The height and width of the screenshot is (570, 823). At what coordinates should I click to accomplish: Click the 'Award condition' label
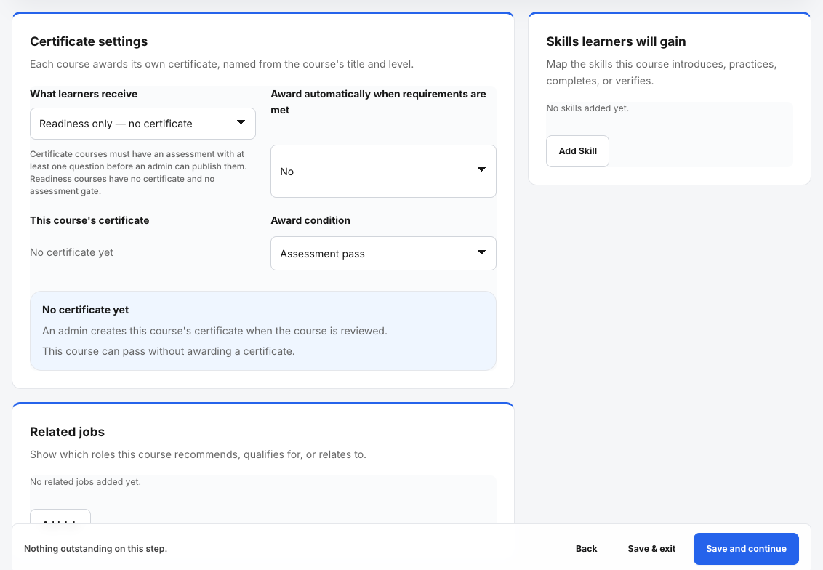pos(310,220)
